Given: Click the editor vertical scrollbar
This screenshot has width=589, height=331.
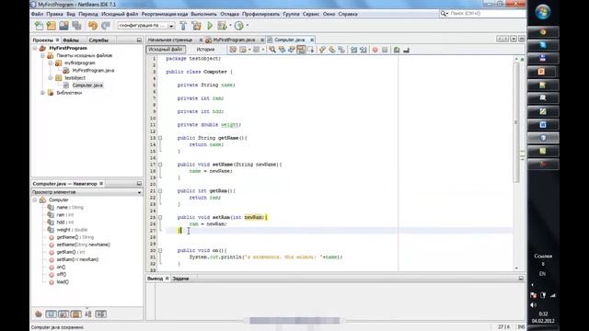Looking at the screenshot, I should click(516, 121).
